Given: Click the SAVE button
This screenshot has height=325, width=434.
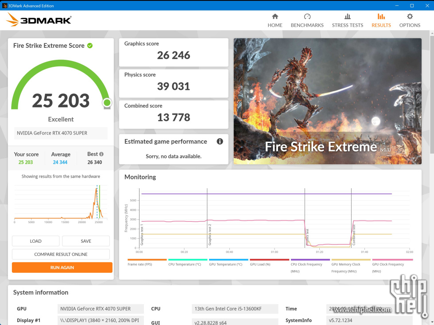Looking at the screenshot, I should pos(86,241).
